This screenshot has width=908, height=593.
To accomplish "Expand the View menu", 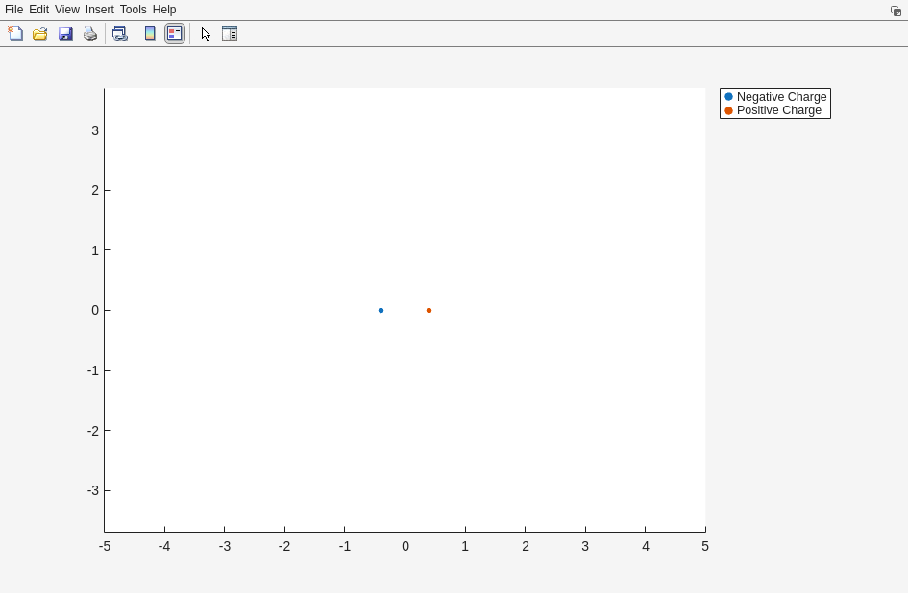I will [67, 10].
